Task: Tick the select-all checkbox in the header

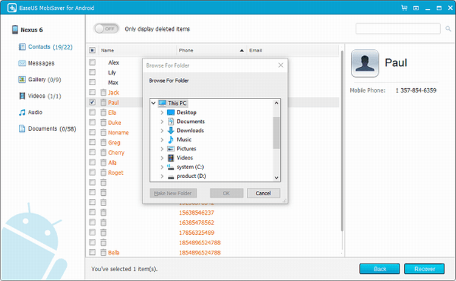Action: point(92,50)
